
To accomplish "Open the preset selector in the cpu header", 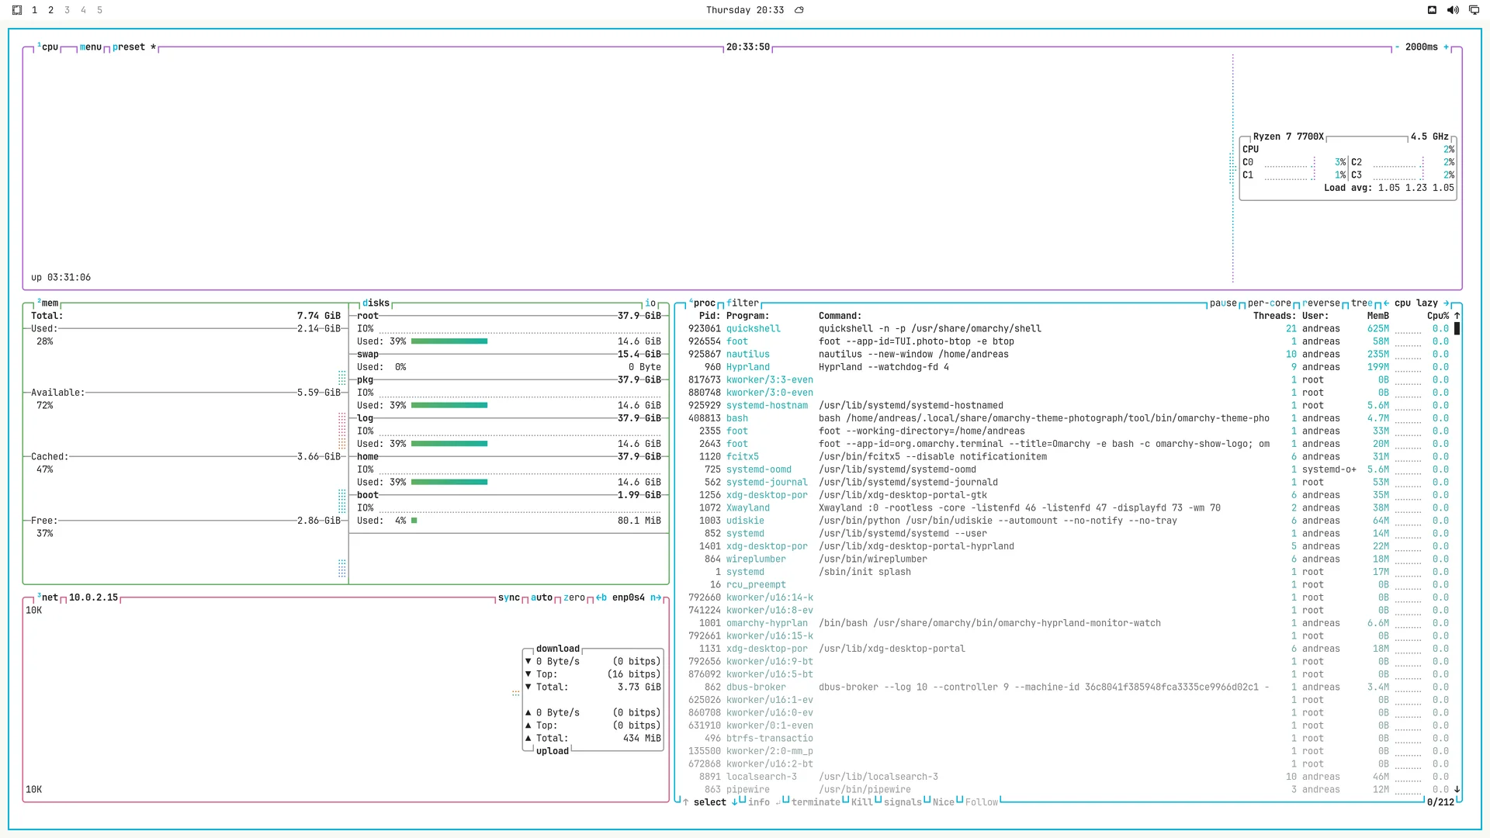I will (129, 47).
